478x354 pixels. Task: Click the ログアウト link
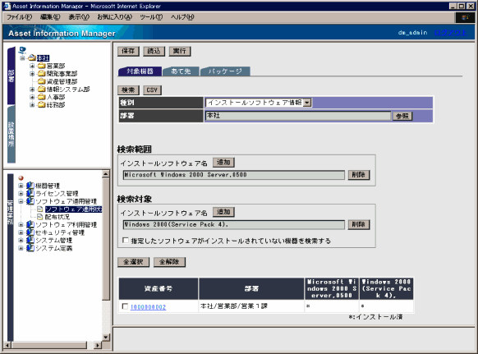(x=451, y=32)
